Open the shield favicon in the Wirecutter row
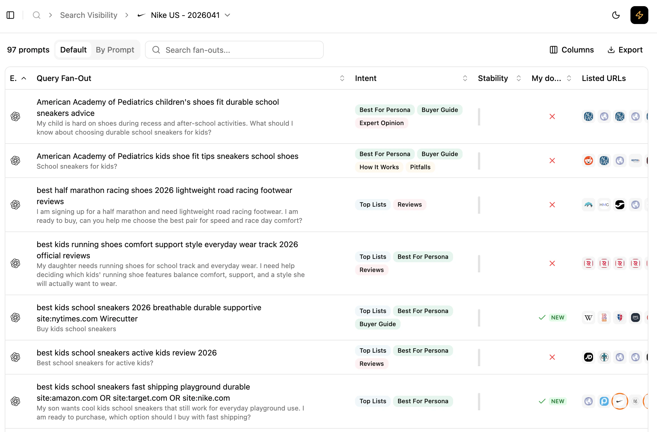This screenshot has width=657, height=432. point(620,318)
